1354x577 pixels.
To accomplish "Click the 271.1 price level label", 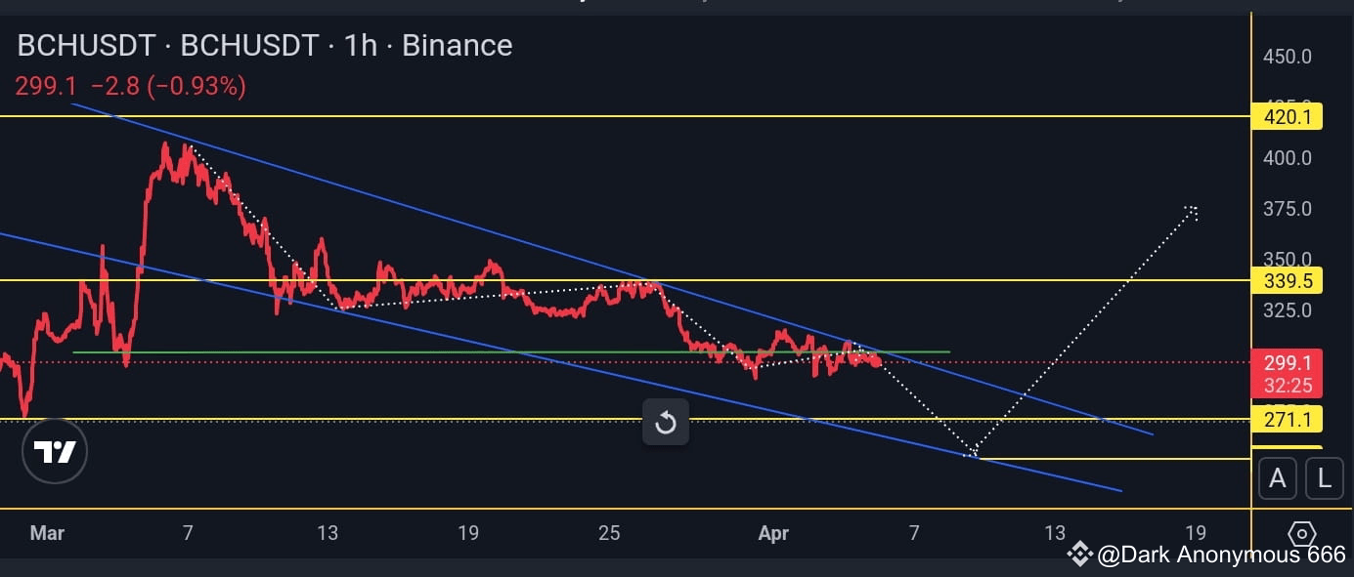I will 1287,420.
